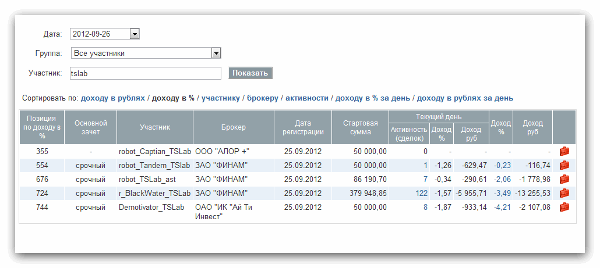Sort by доходу в % за день
The image size is (600, 268).
point(372,98)
